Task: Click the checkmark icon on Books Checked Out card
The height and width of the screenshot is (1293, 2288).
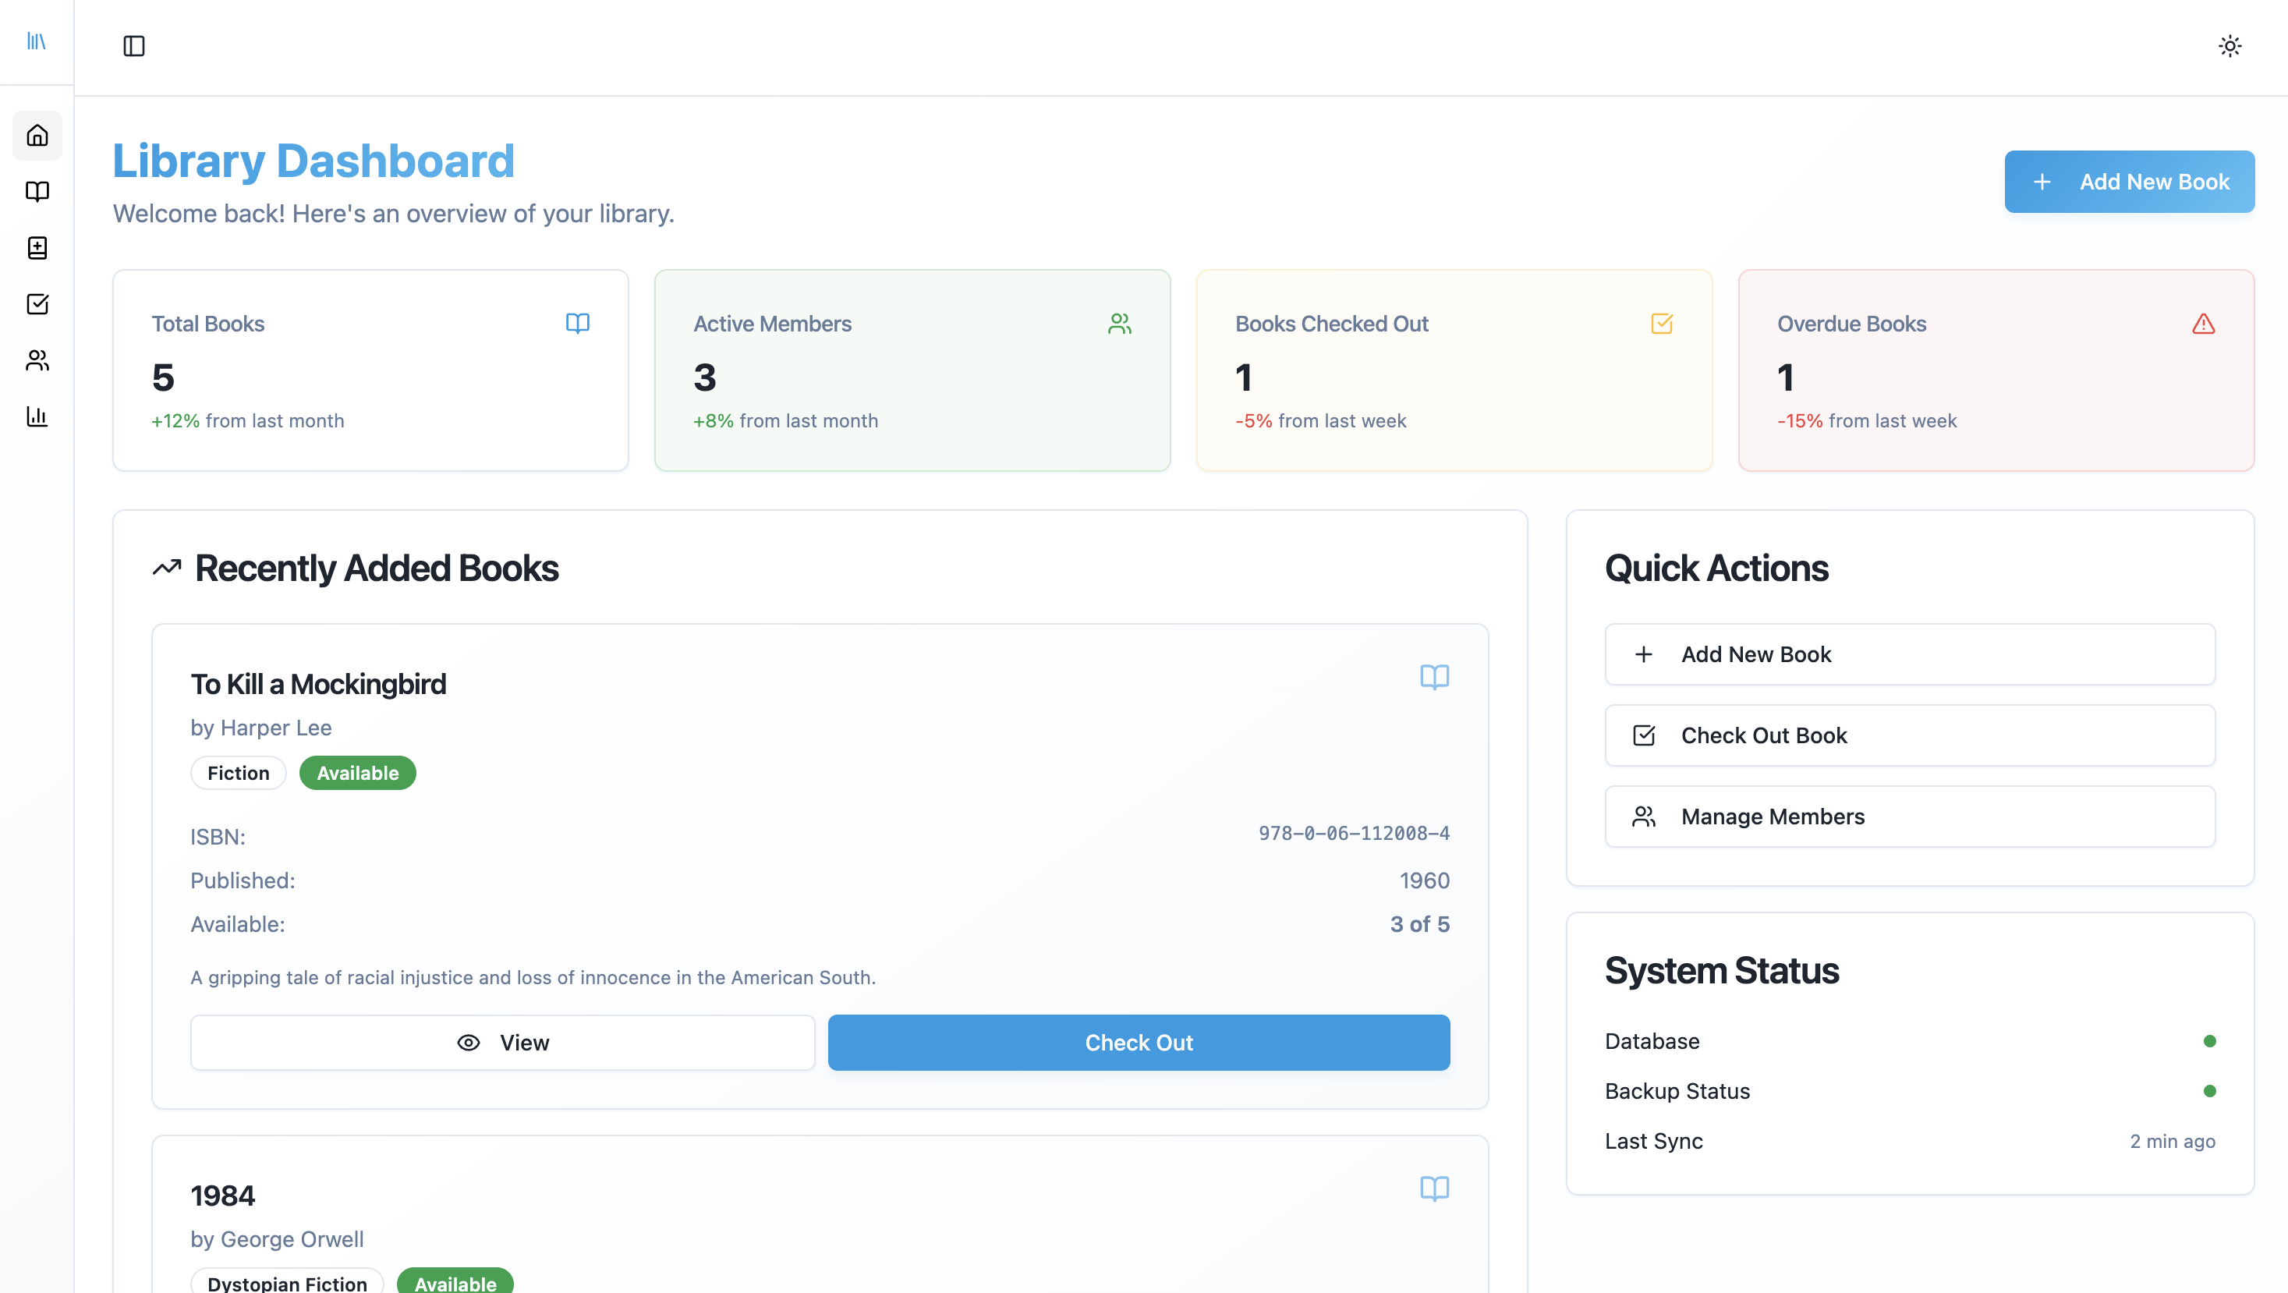Action: tap(1662, 323)
